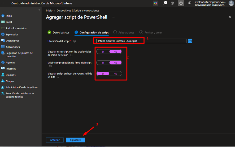
Task: Open the notifications bell
Action: coord(164,3)
